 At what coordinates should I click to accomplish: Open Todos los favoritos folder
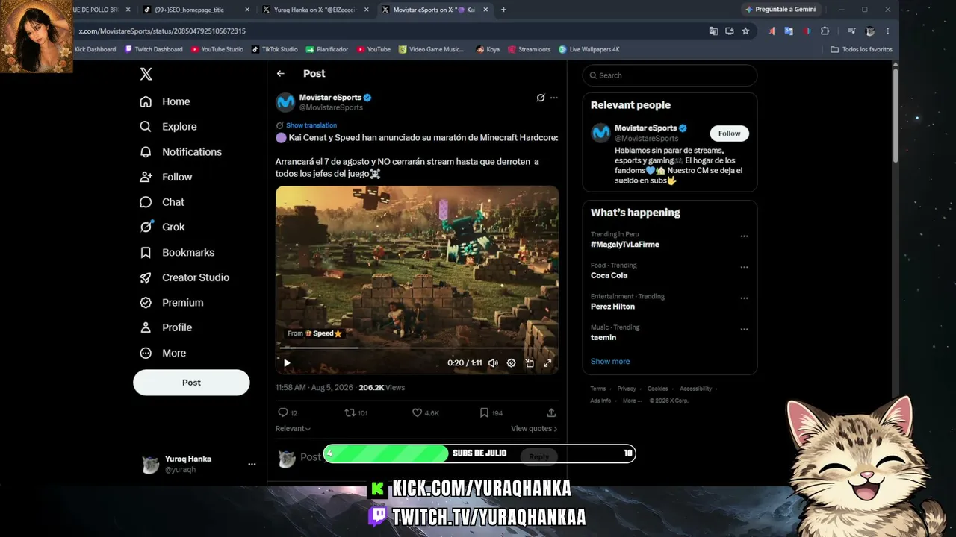(x=862, y=49)
